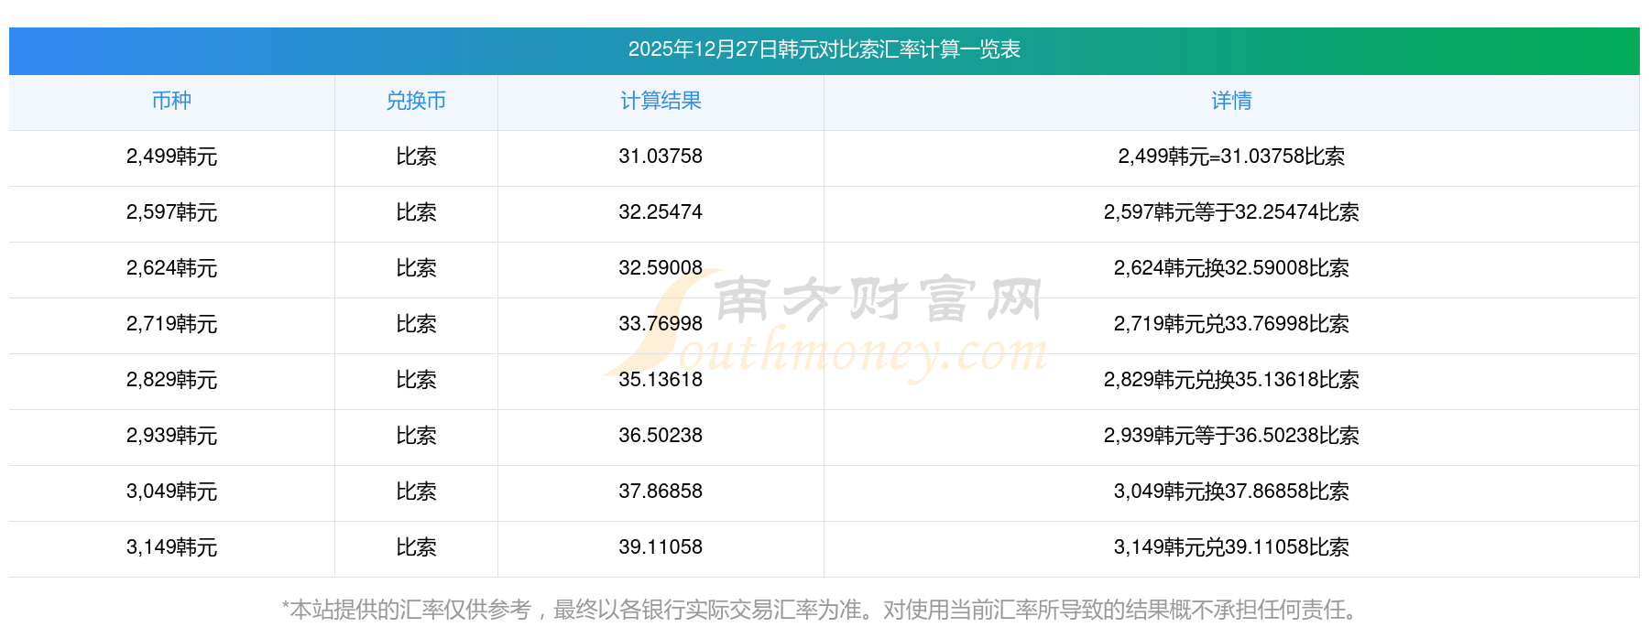Viewport: 1649px width, 638px height.
Task: Click the disclaimer footnote beginning *本站提供的汇率仅供参考
Action: click(824, 610)
